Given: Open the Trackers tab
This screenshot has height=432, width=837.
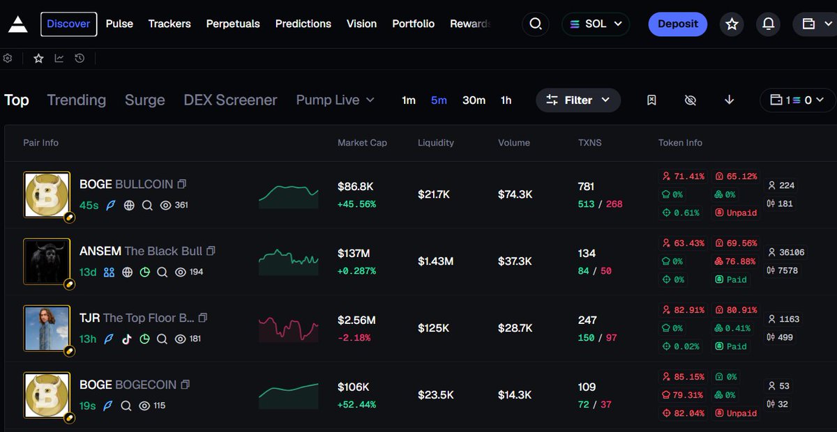Looking at the screenshot, I should pyautogui.click(x=169, y=24).
